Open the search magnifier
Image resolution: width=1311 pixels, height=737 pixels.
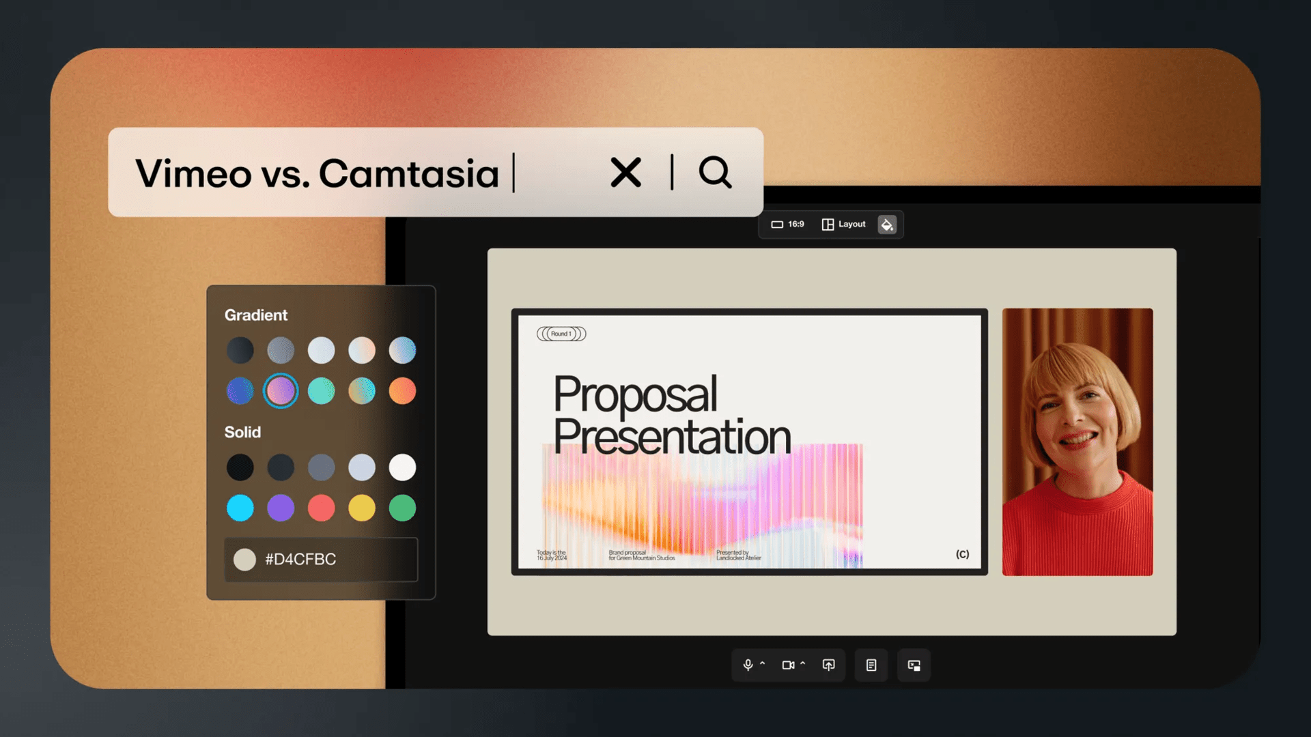[x=715, y=173]
